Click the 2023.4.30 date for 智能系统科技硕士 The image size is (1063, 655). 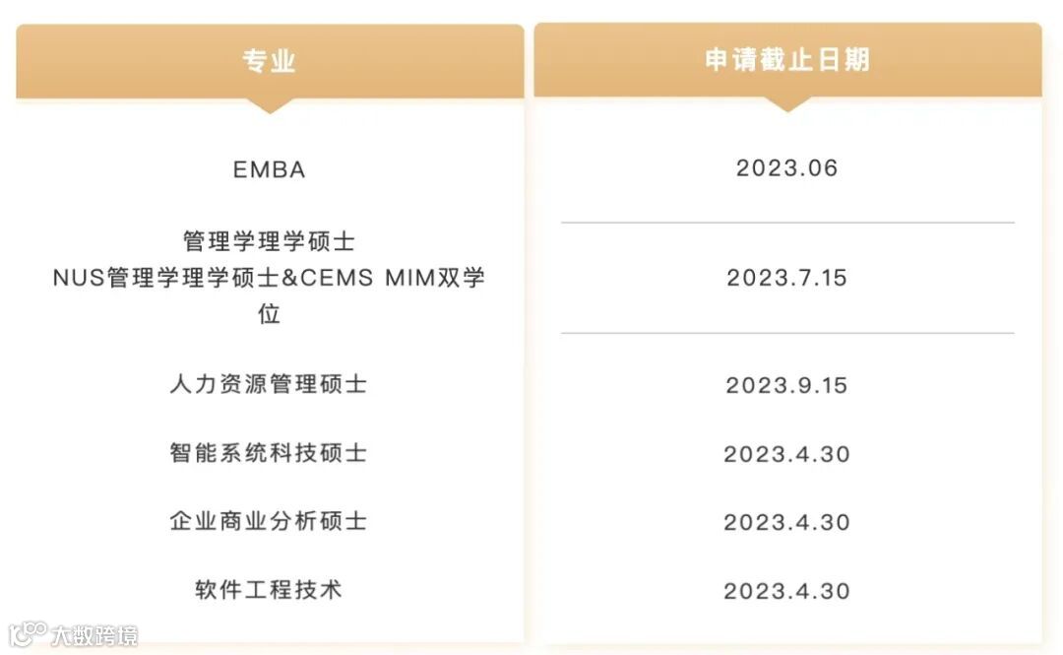coord(787,455)
